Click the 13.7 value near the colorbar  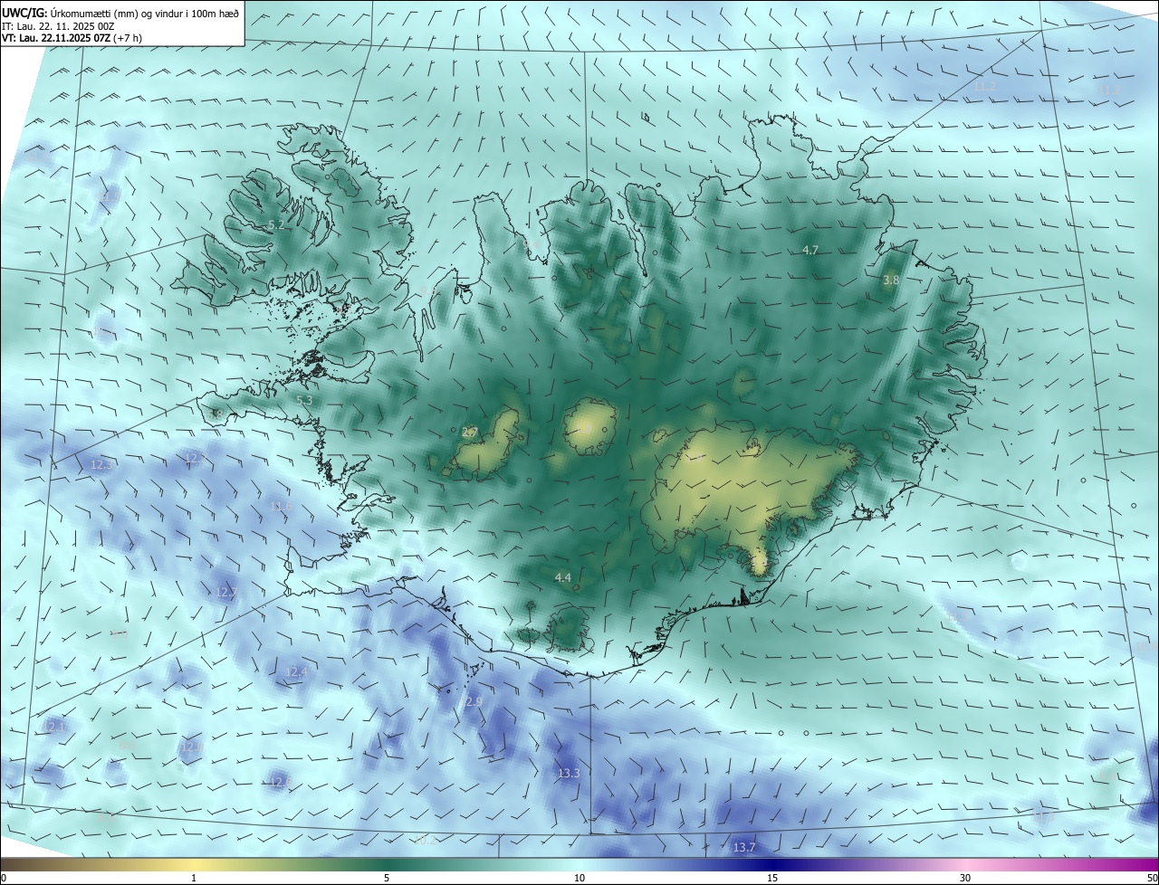coord(744,847)
